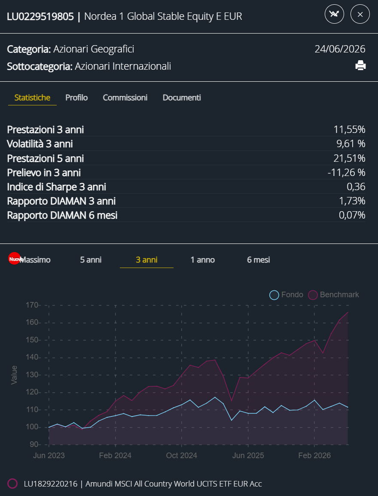Print the fund sheet via printer icon

pyautogui.click(x=360, y=65)
